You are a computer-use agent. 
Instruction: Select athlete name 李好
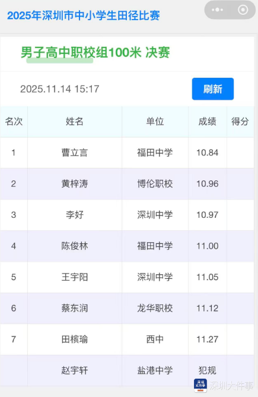click(75, 215)
